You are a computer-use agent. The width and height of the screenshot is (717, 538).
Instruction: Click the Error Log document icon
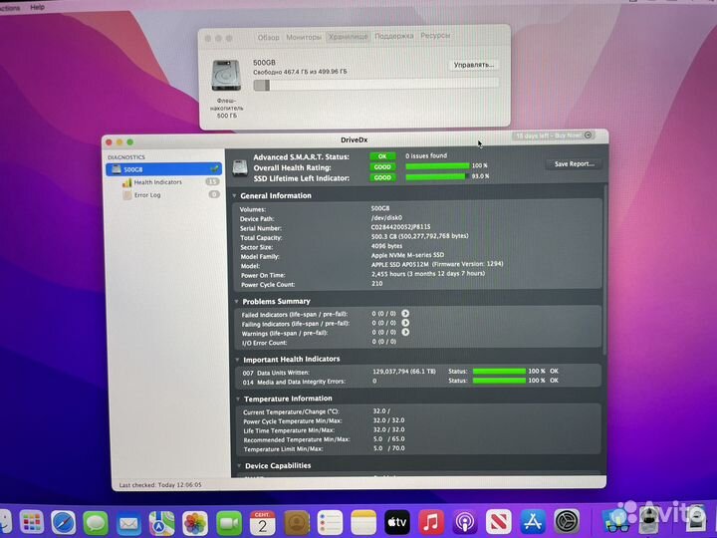(x=127, y=195)
